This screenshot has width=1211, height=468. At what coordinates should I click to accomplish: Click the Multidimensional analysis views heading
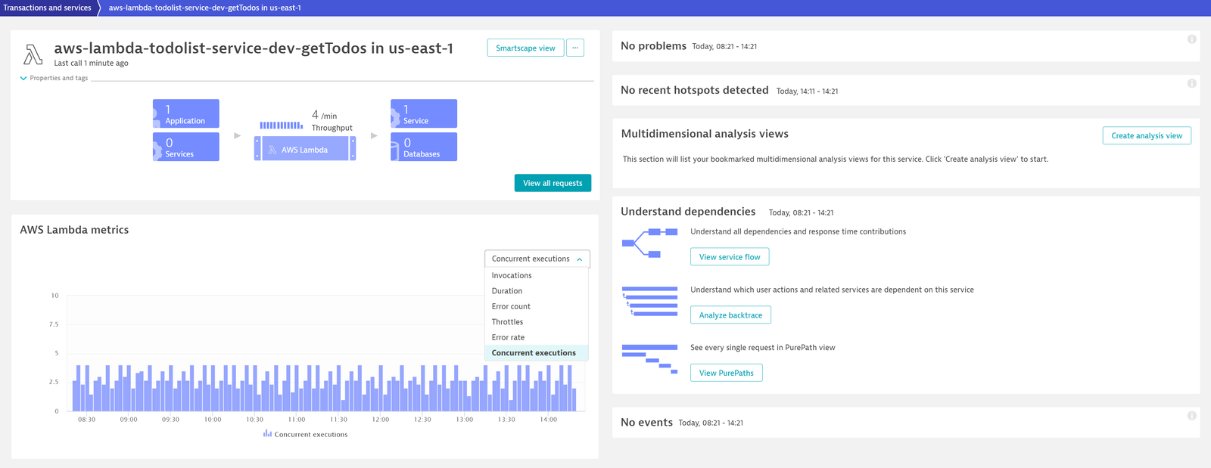pos(705,134)
